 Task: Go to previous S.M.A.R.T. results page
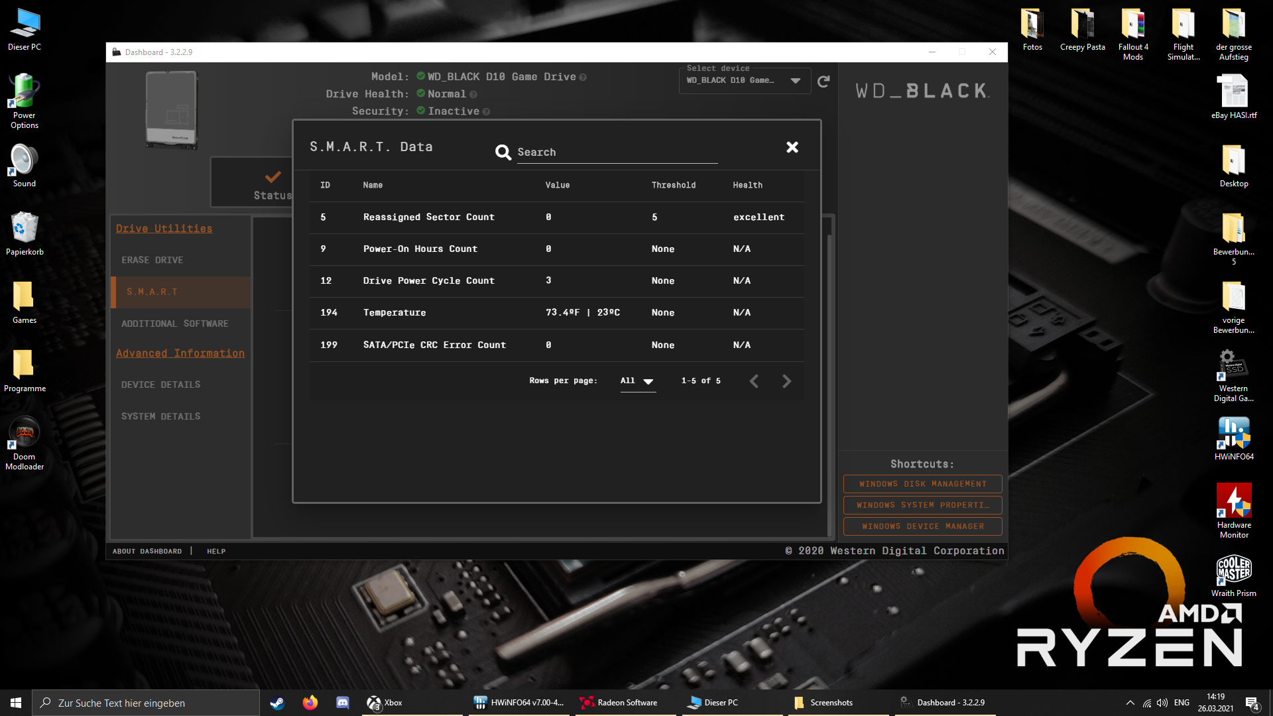click(x=754, y=381)
